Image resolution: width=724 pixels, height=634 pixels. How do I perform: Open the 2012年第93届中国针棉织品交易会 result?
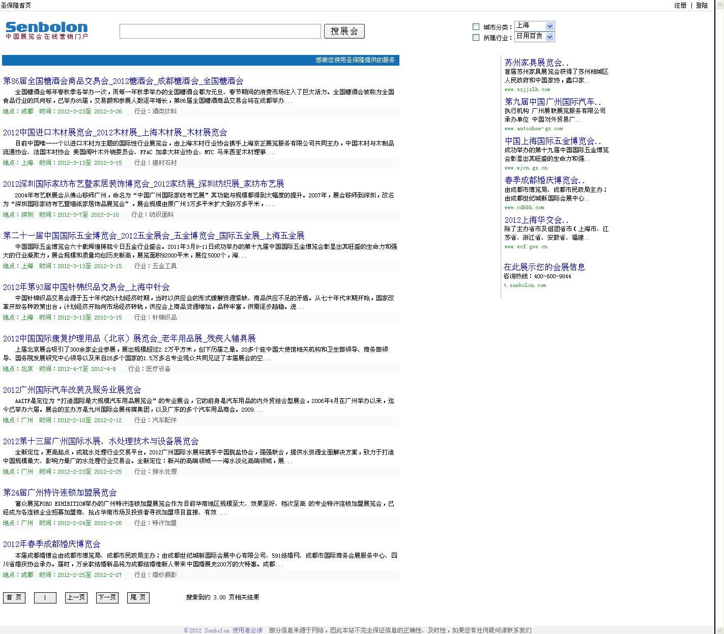click(86, 287)
